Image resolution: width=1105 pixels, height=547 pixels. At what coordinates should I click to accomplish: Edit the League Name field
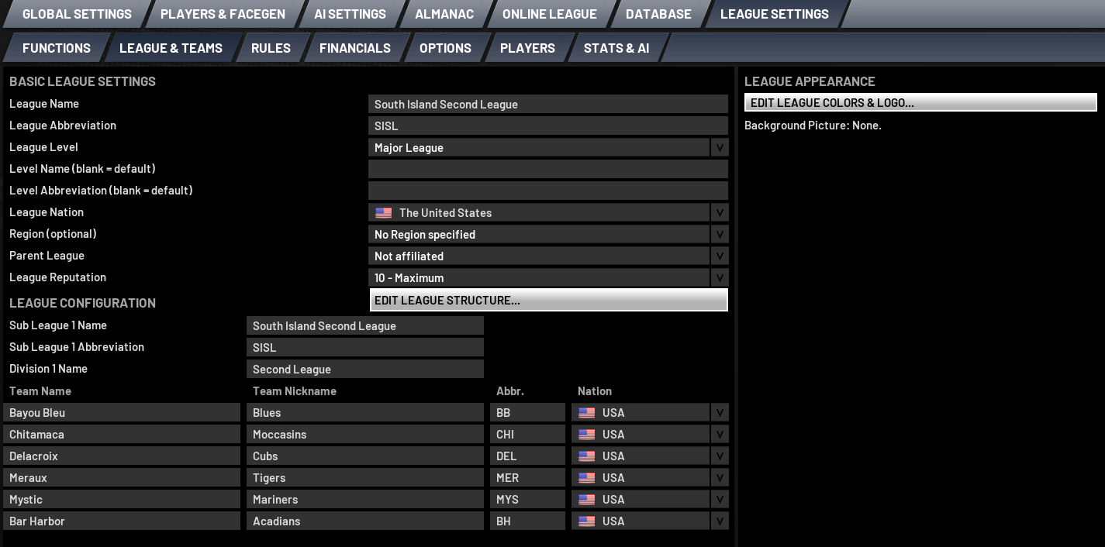(548, 104)
